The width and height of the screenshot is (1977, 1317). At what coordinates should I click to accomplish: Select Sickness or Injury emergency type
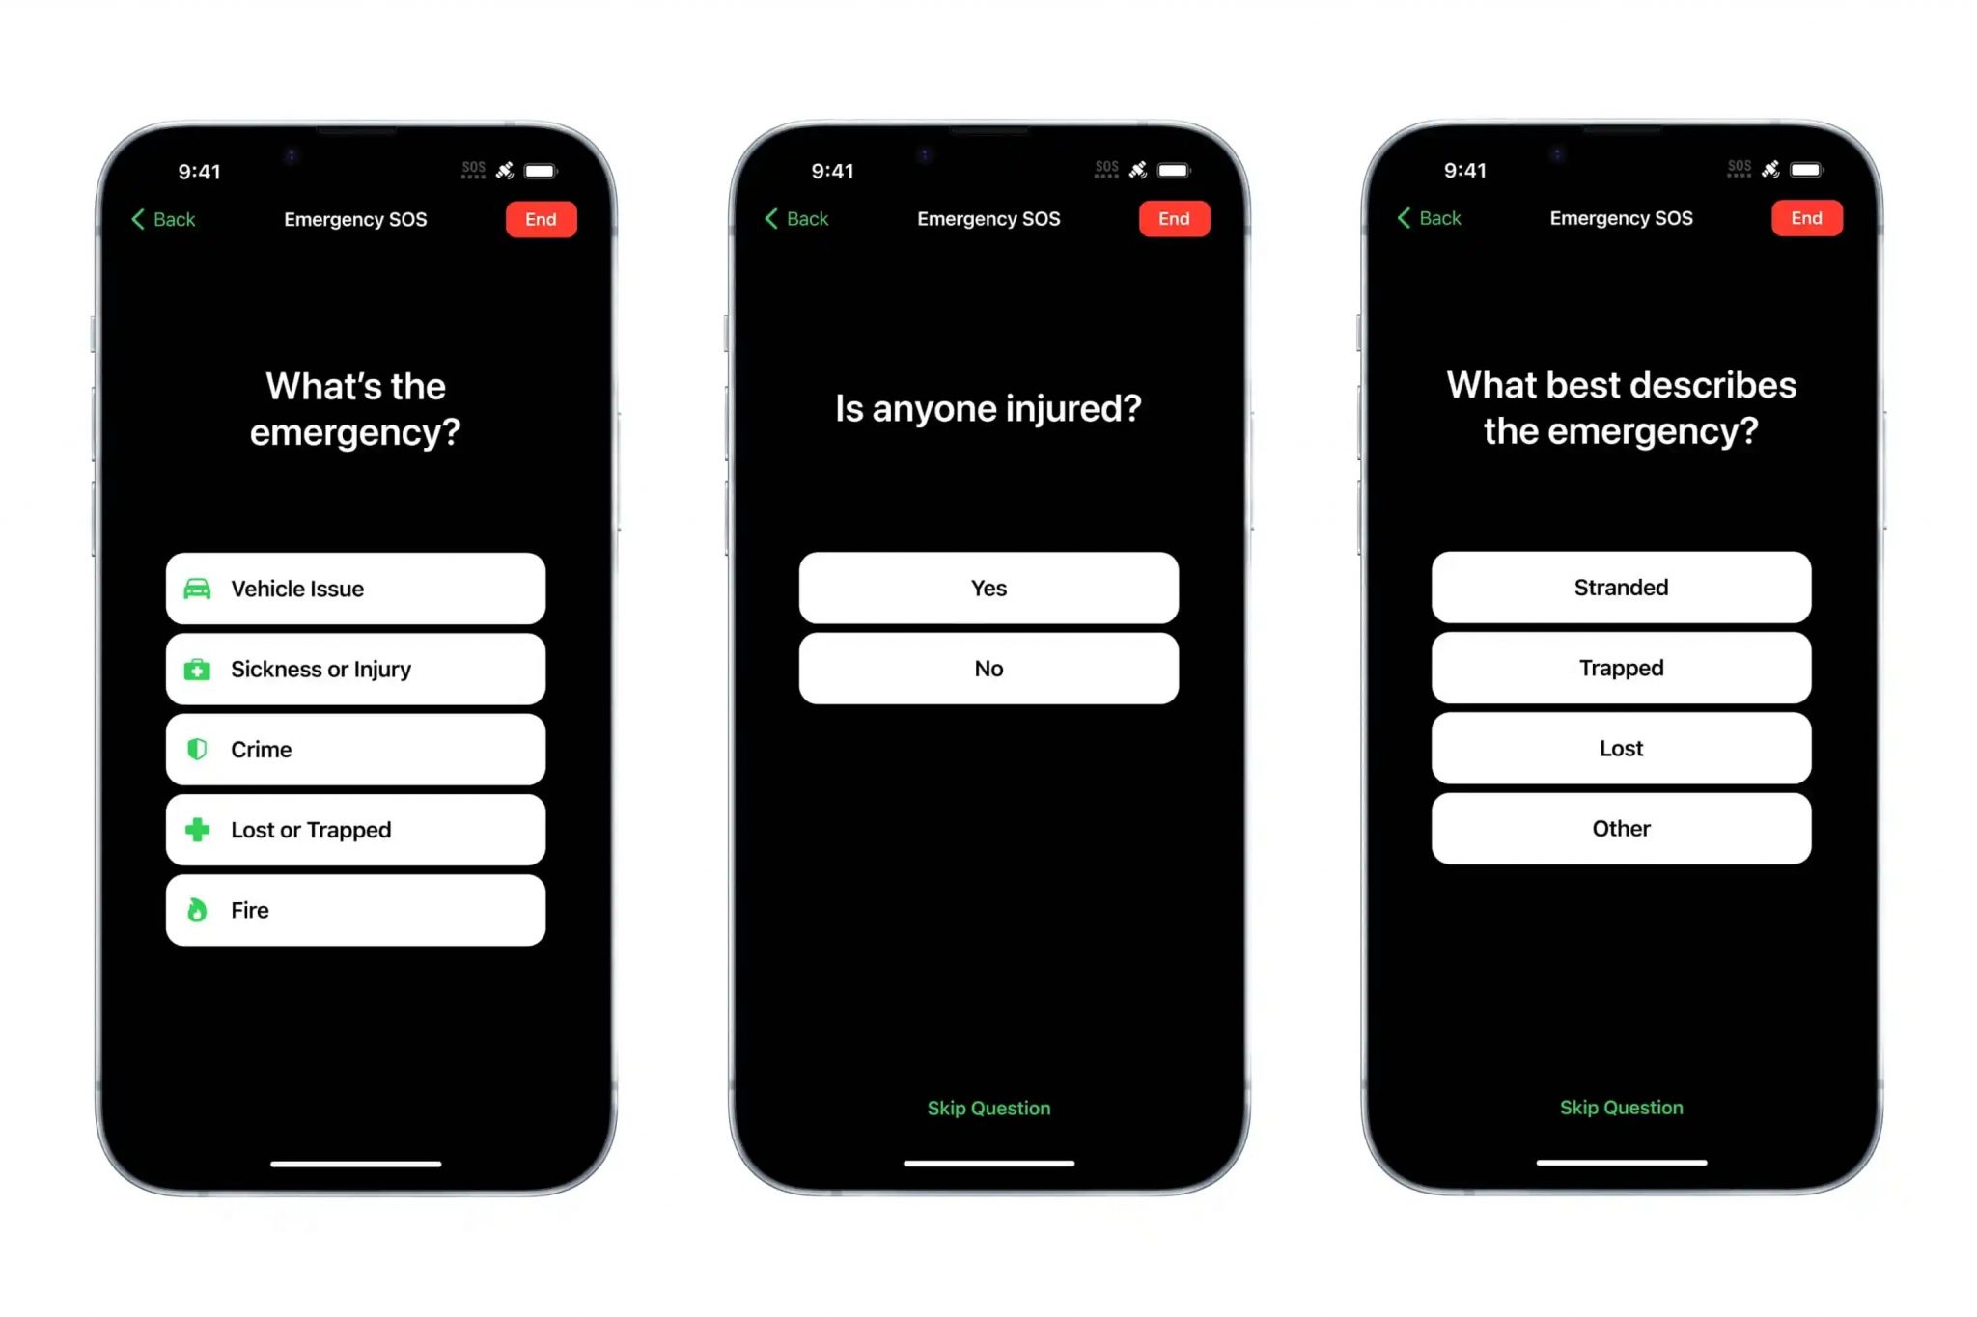point(355,668)
